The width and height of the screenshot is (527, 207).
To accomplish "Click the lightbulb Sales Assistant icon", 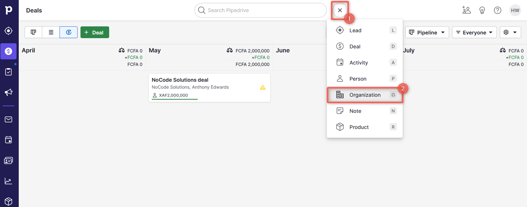I will click(x=482, y=10).
